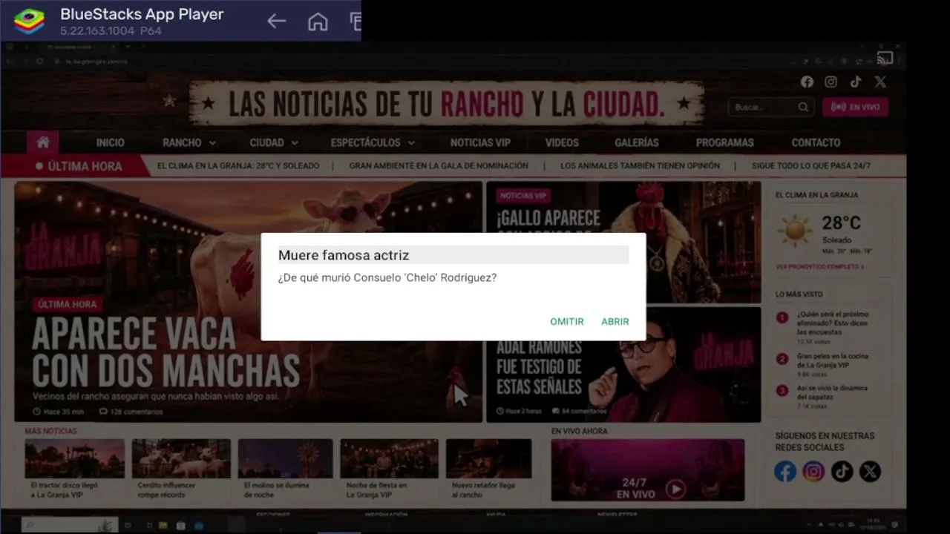Open 'Nuevo retador llega al rancho' thumbnail
Image resolution: width=950 pixels, height=534 pixels.
point(488,458)
